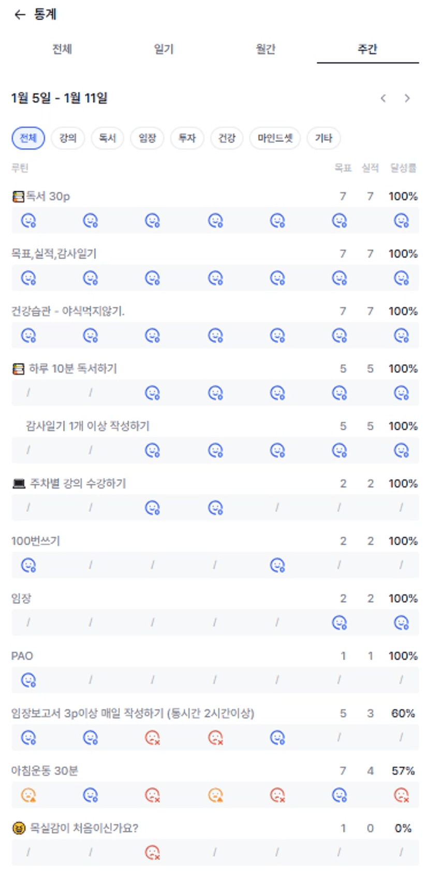Click the emoji icon beside 목실감이 처음이신가요?
Image resolution: width=428 pixels, height=893 pixels.
[19, 828]
